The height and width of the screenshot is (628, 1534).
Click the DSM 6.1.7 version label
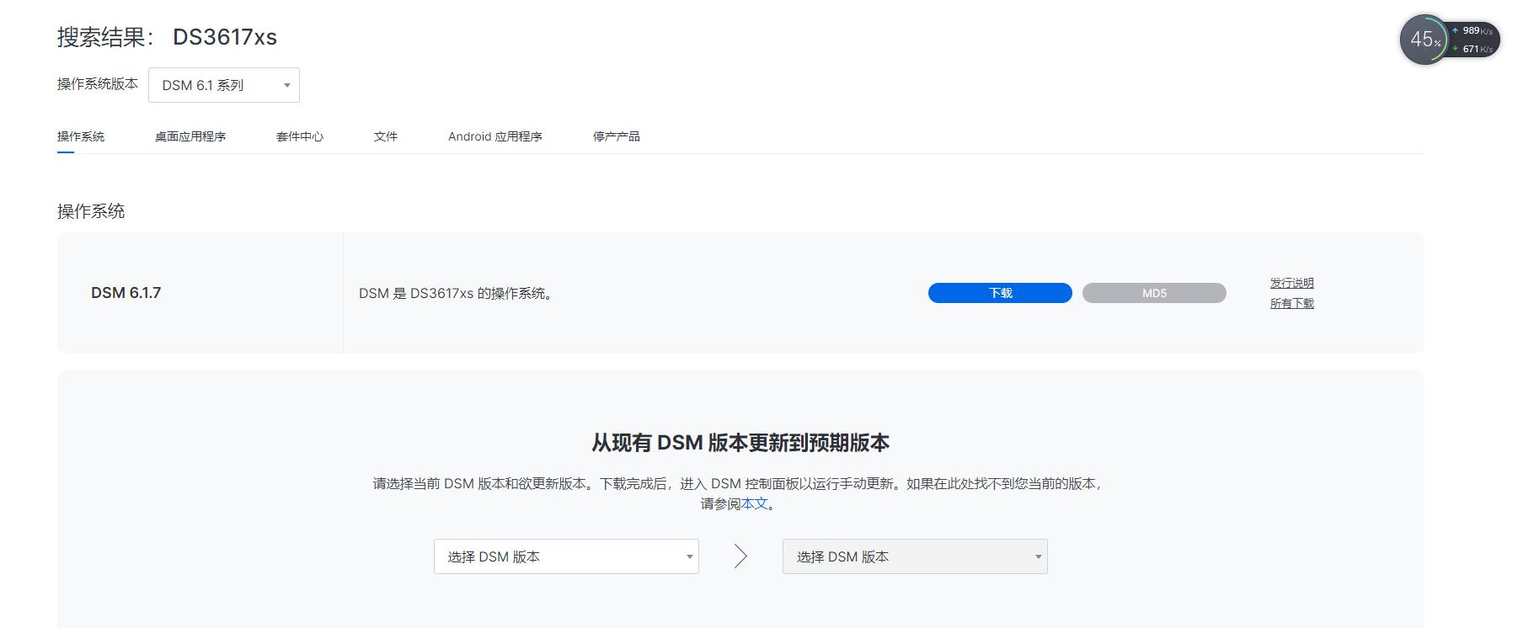126,293
